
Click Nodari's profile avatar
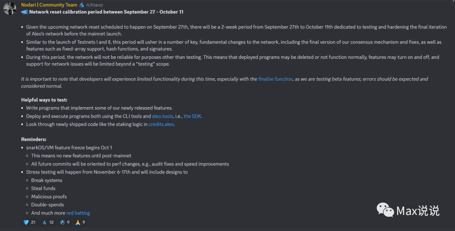10,9
